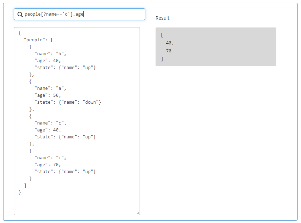Click the textarea resize handle corner
The width and height of the screenshot is (301, 223).
click(138, 213)
